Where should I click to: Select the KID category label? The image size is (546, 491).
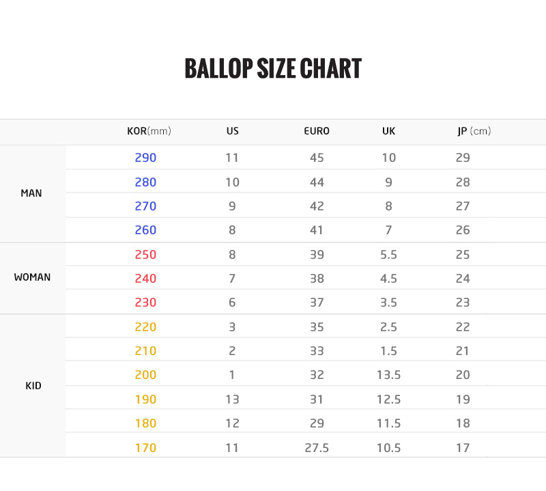coord(33,386)
